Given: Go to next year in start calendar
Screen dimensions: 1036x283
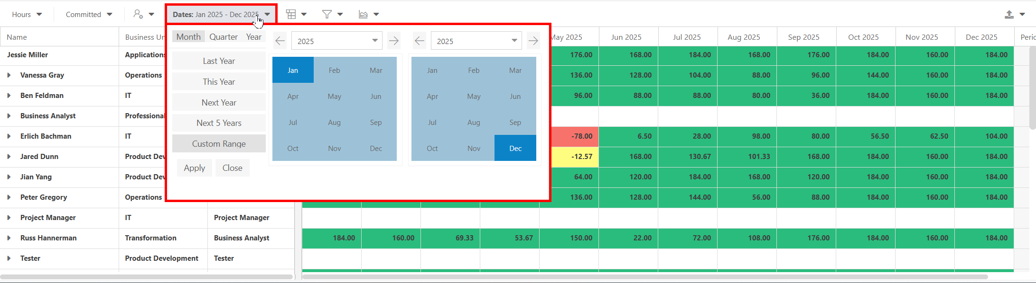Looking at the screenshot, I should pyautogui.click(x=394, y=41).
